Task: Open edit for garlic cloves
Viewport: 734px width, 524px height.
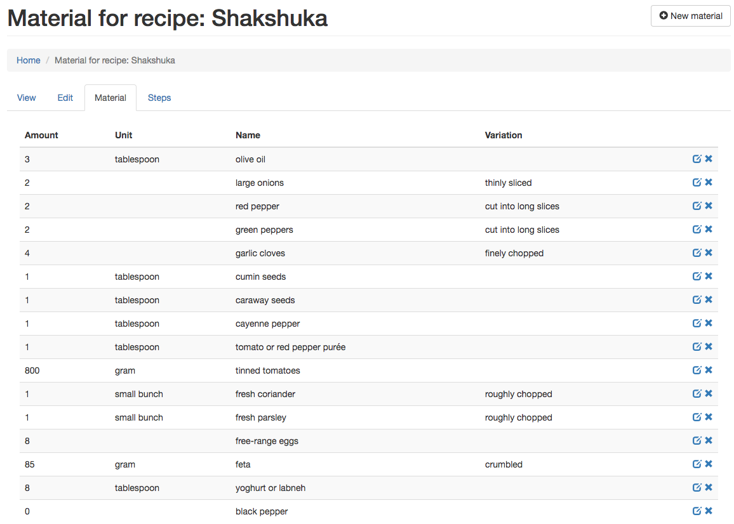Action: [x=697, y=253]
